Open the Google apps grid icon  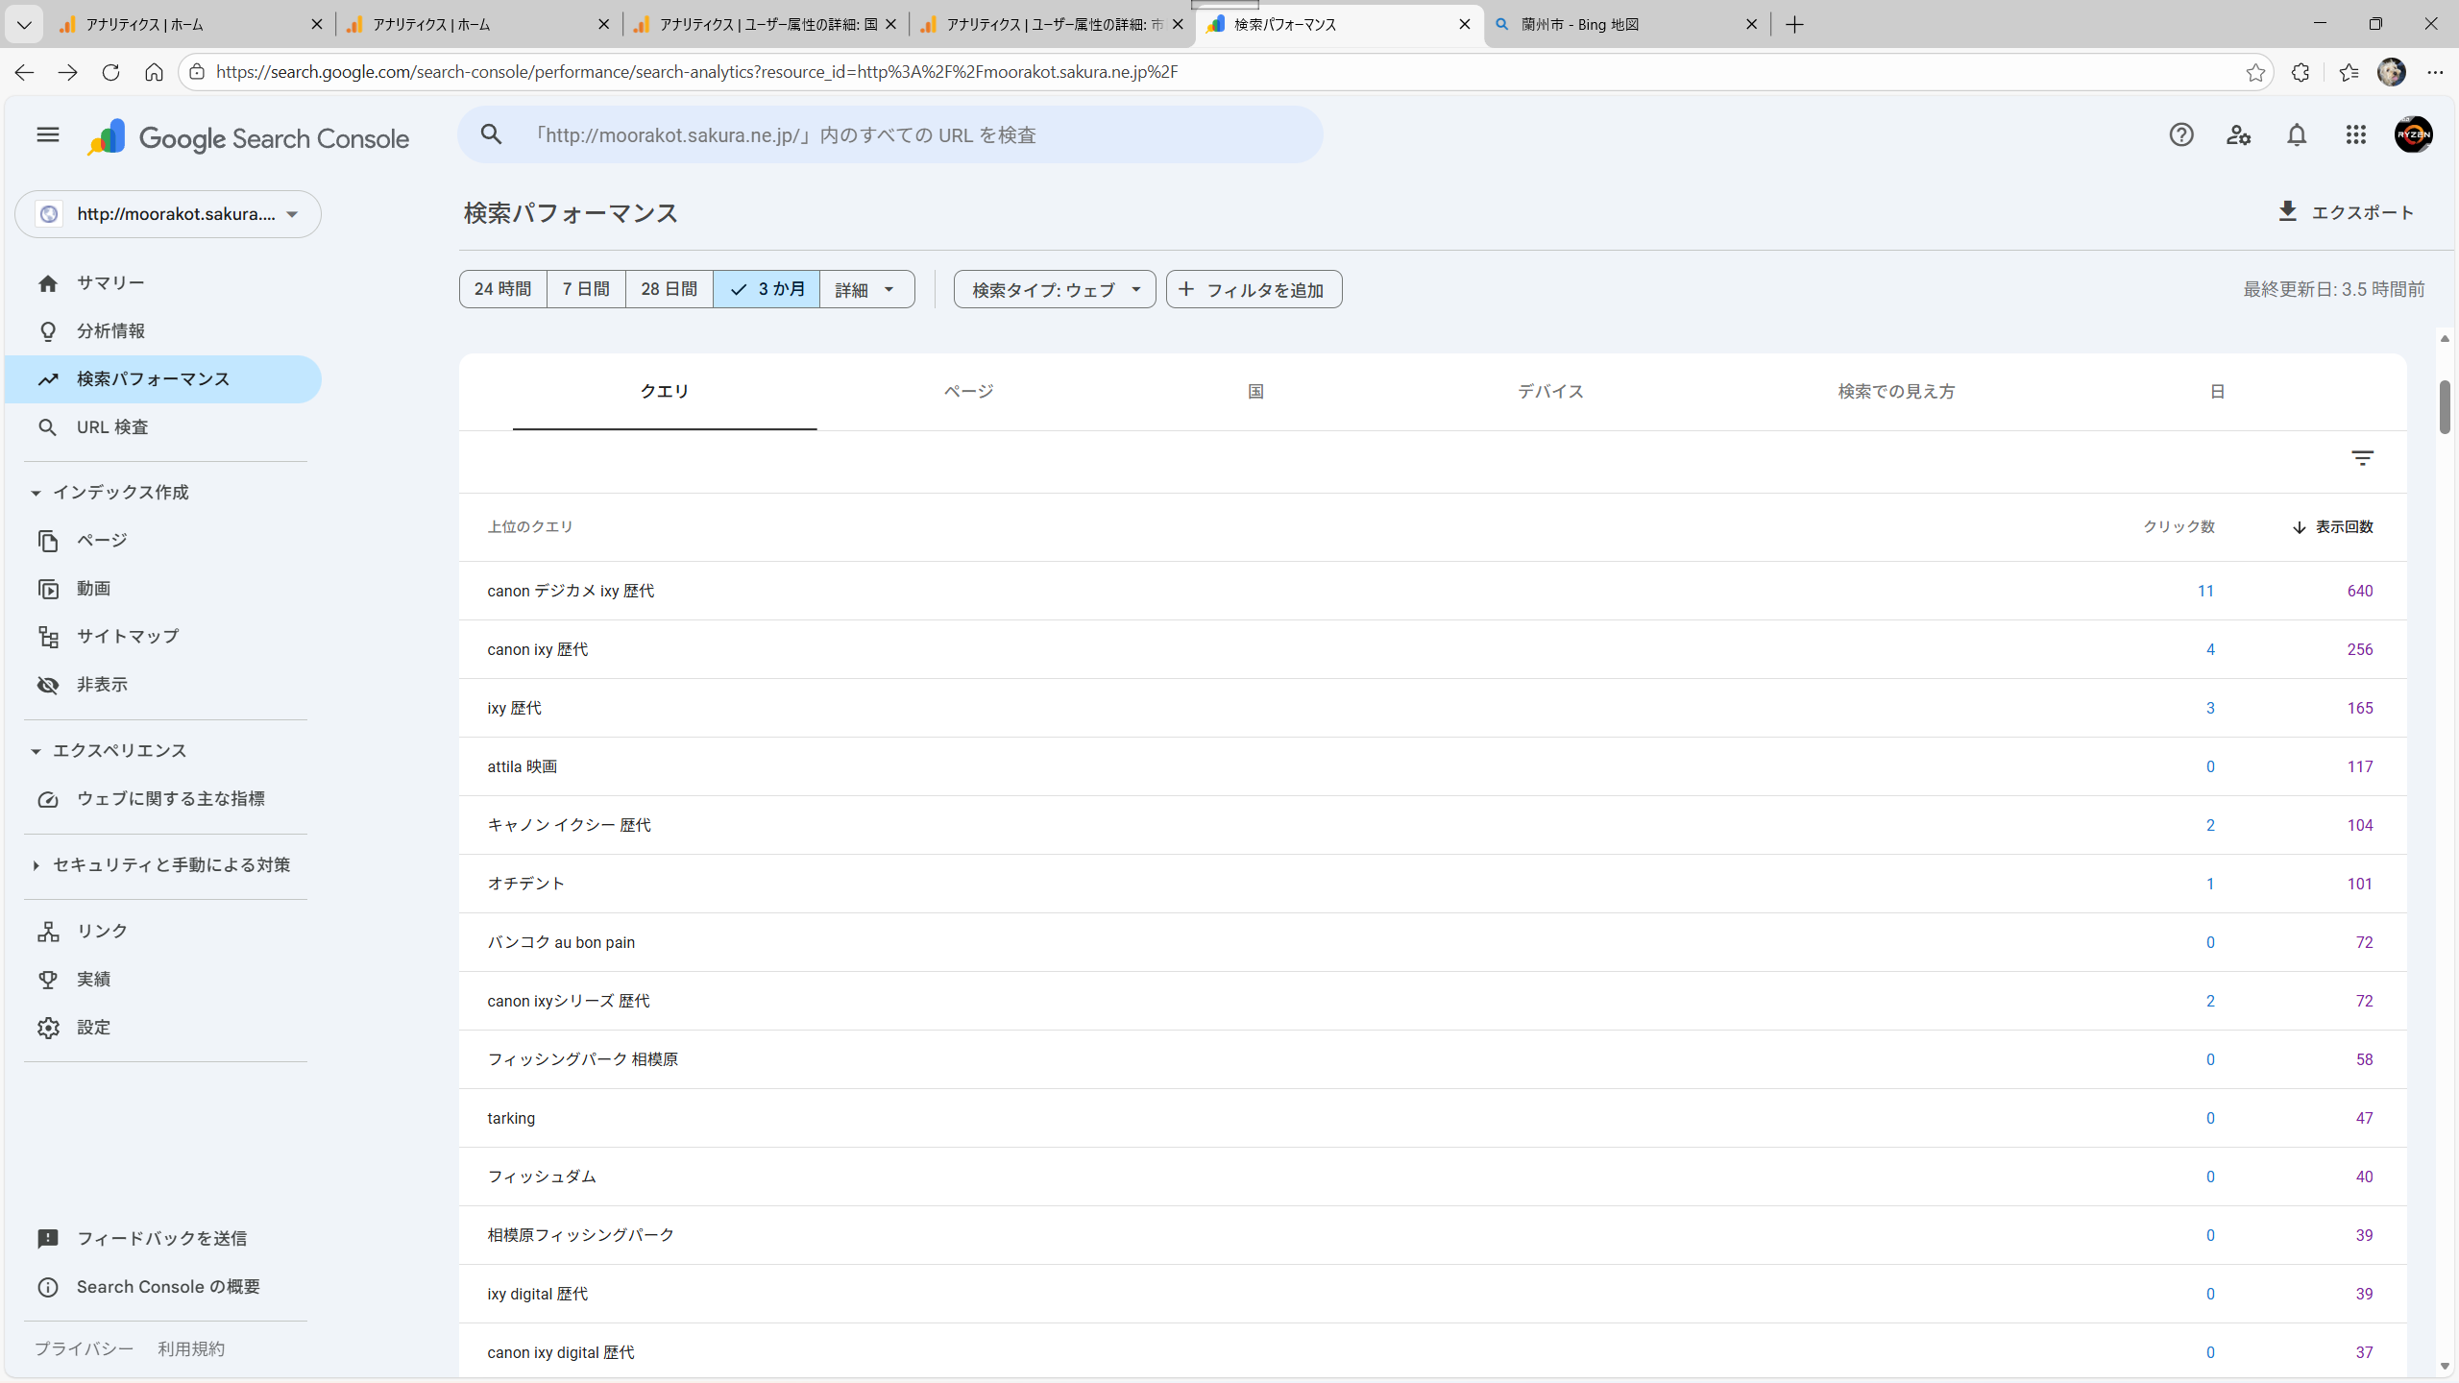(2355, 135)
